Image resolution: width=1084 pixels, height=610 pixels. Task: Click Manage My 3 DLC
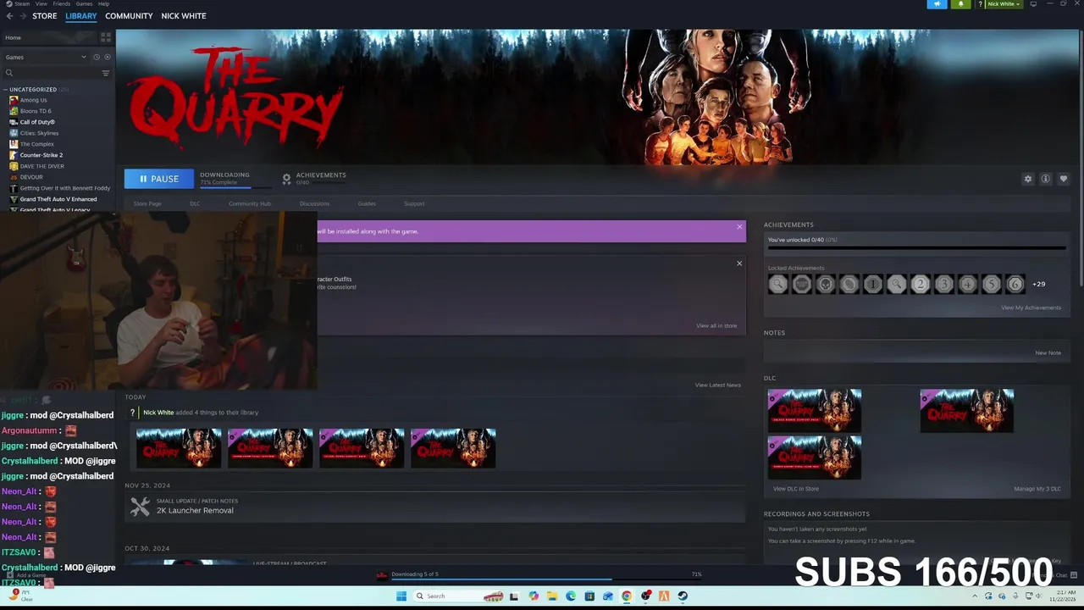1037,489
